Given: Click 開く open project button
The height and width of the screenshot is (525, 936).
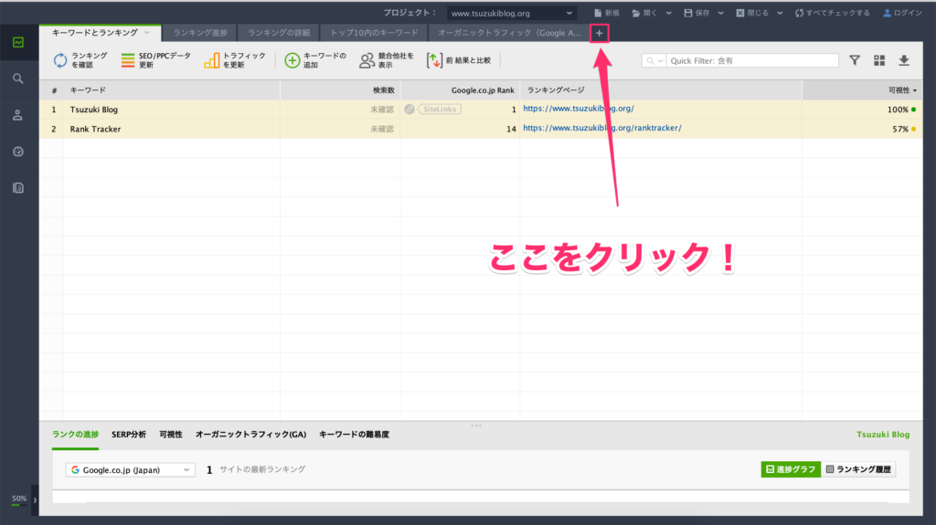Looking at the screenshot, I should (x=644, y=13).
